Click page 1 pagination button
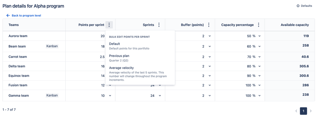320x115 pixels. (303, 111)
